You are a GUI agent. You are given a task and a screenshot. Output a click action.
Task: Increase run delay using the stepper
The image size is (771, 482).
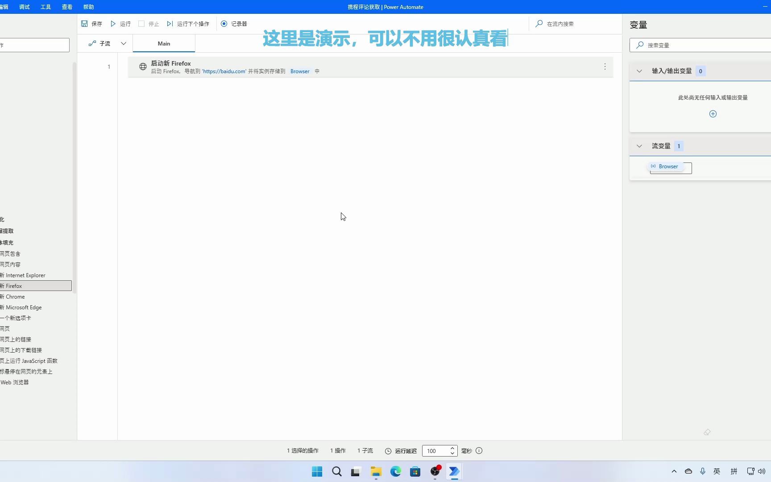pos(452,448)
